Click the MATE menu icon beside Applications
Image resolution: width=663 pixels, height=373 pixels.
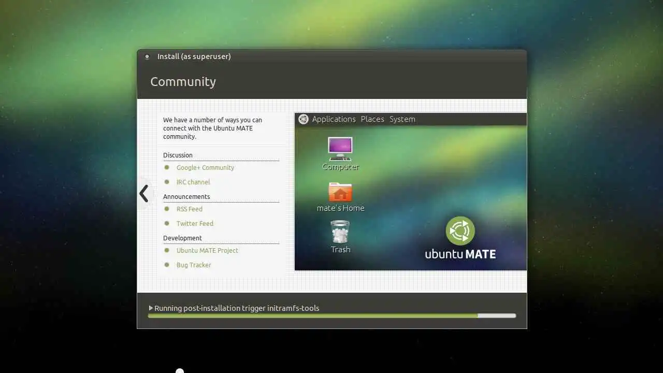[304, 119]
